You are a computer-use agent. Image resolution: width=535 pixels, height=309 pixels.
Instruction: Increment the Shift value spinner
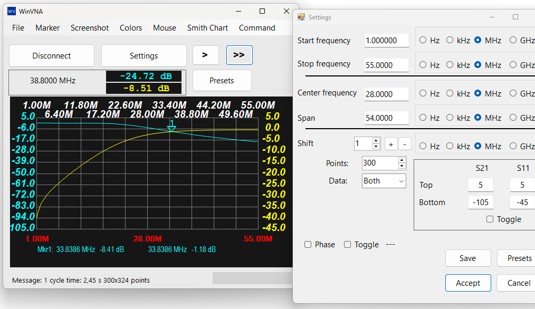tap(376, 141)
